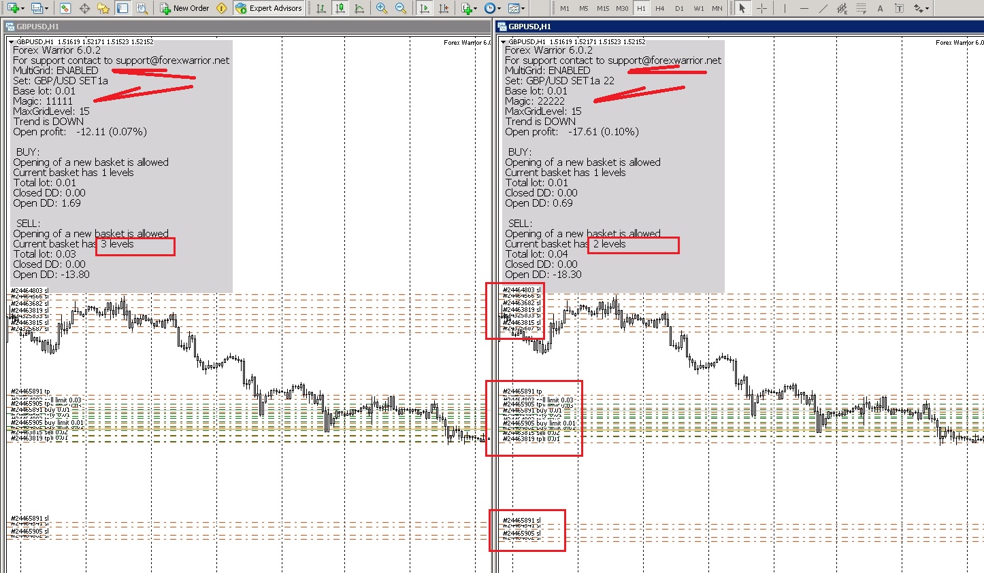Select the arrows objects tool
Image resolution: width=984 pixels, height=573 pixels.
tap(918, 8)
